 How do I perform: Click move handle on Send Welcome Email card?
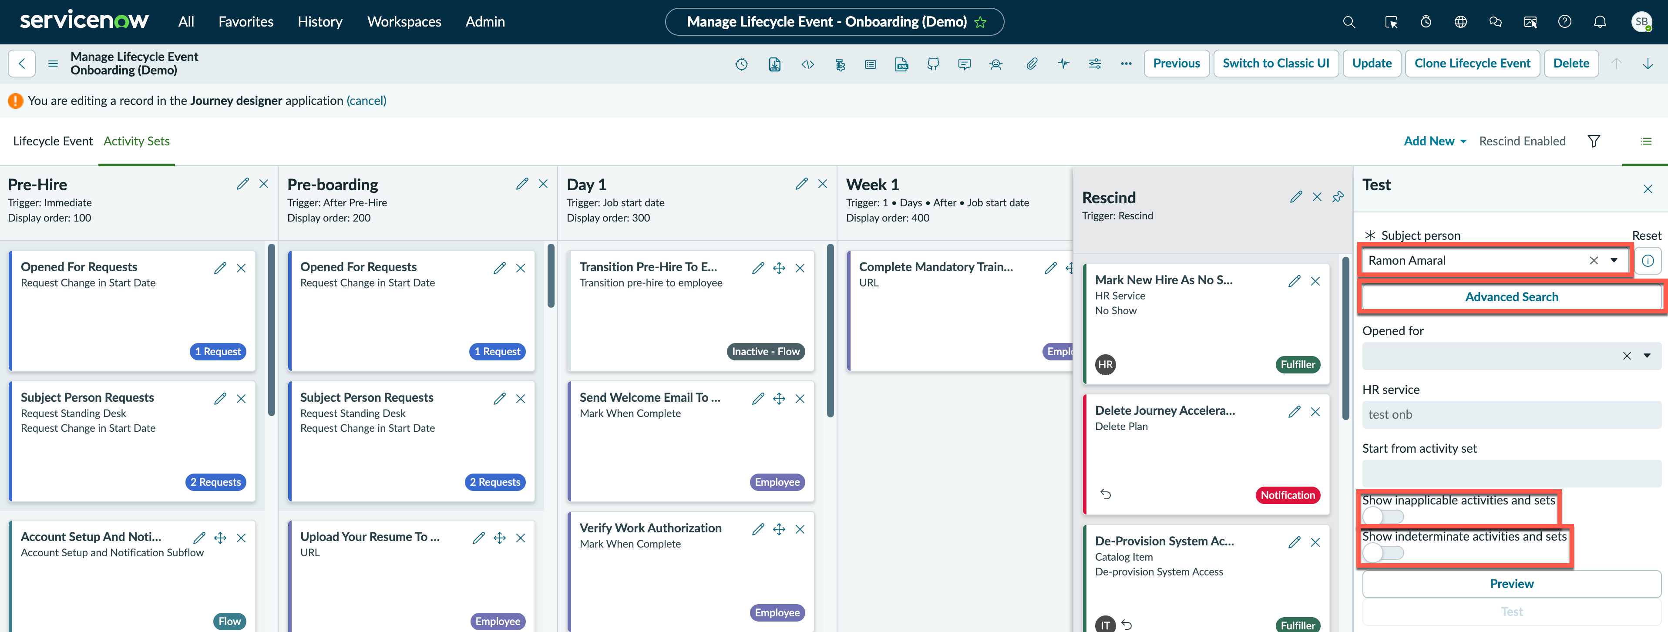tap(779, 399)
